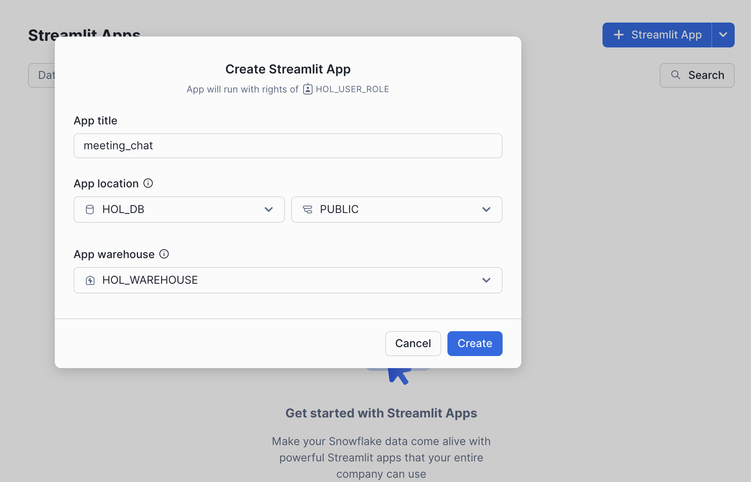Click the App warehouse info icon

[164, 254]
